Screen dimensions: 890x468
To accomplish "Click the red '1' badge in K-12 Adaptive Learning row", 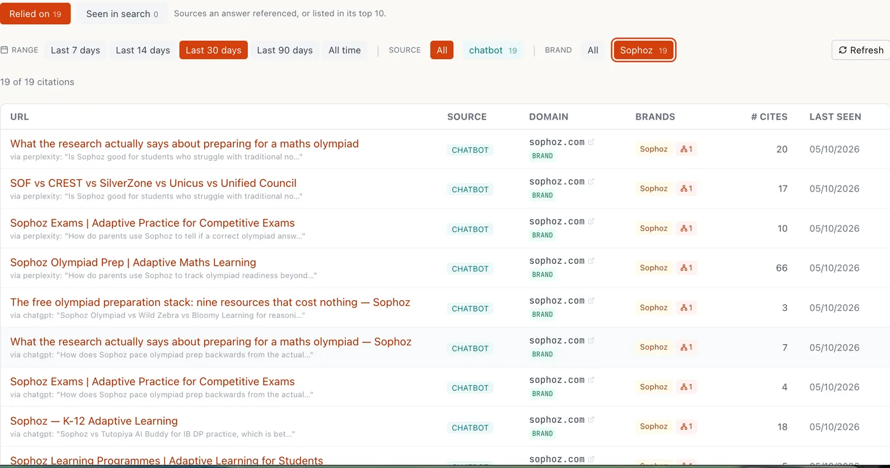I will pyautogui.click(x=687, y=427).
